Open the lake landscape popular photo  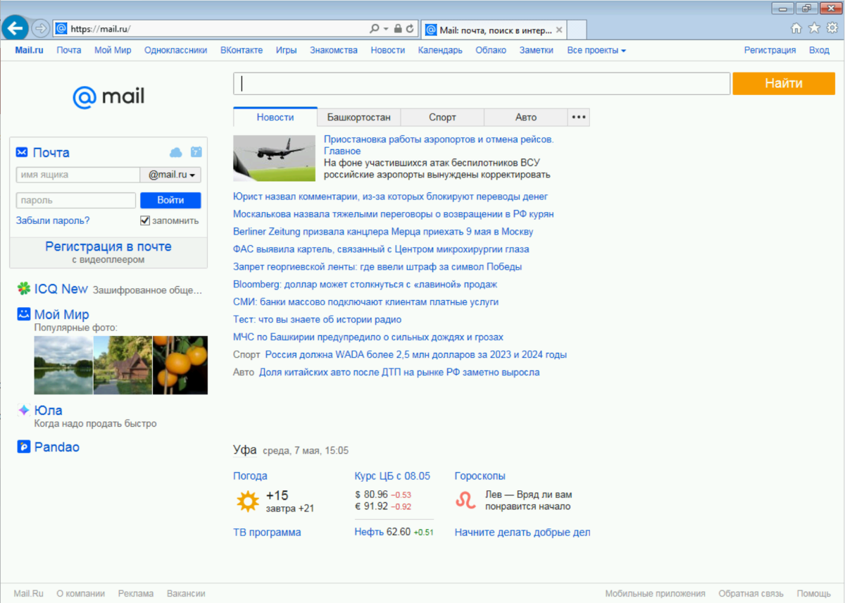click(x=63, y=365)
